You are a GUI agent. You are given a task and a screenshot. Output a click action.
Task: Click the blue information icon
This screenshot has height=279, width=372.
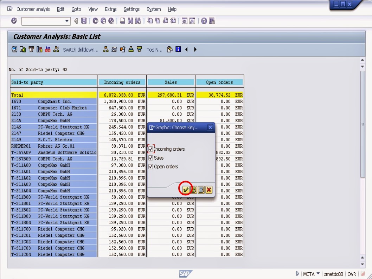(178, 49)
